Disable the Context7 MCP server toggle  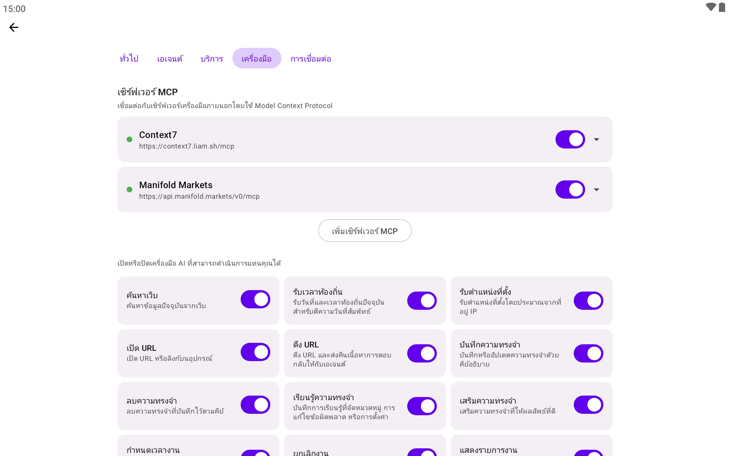570,139
